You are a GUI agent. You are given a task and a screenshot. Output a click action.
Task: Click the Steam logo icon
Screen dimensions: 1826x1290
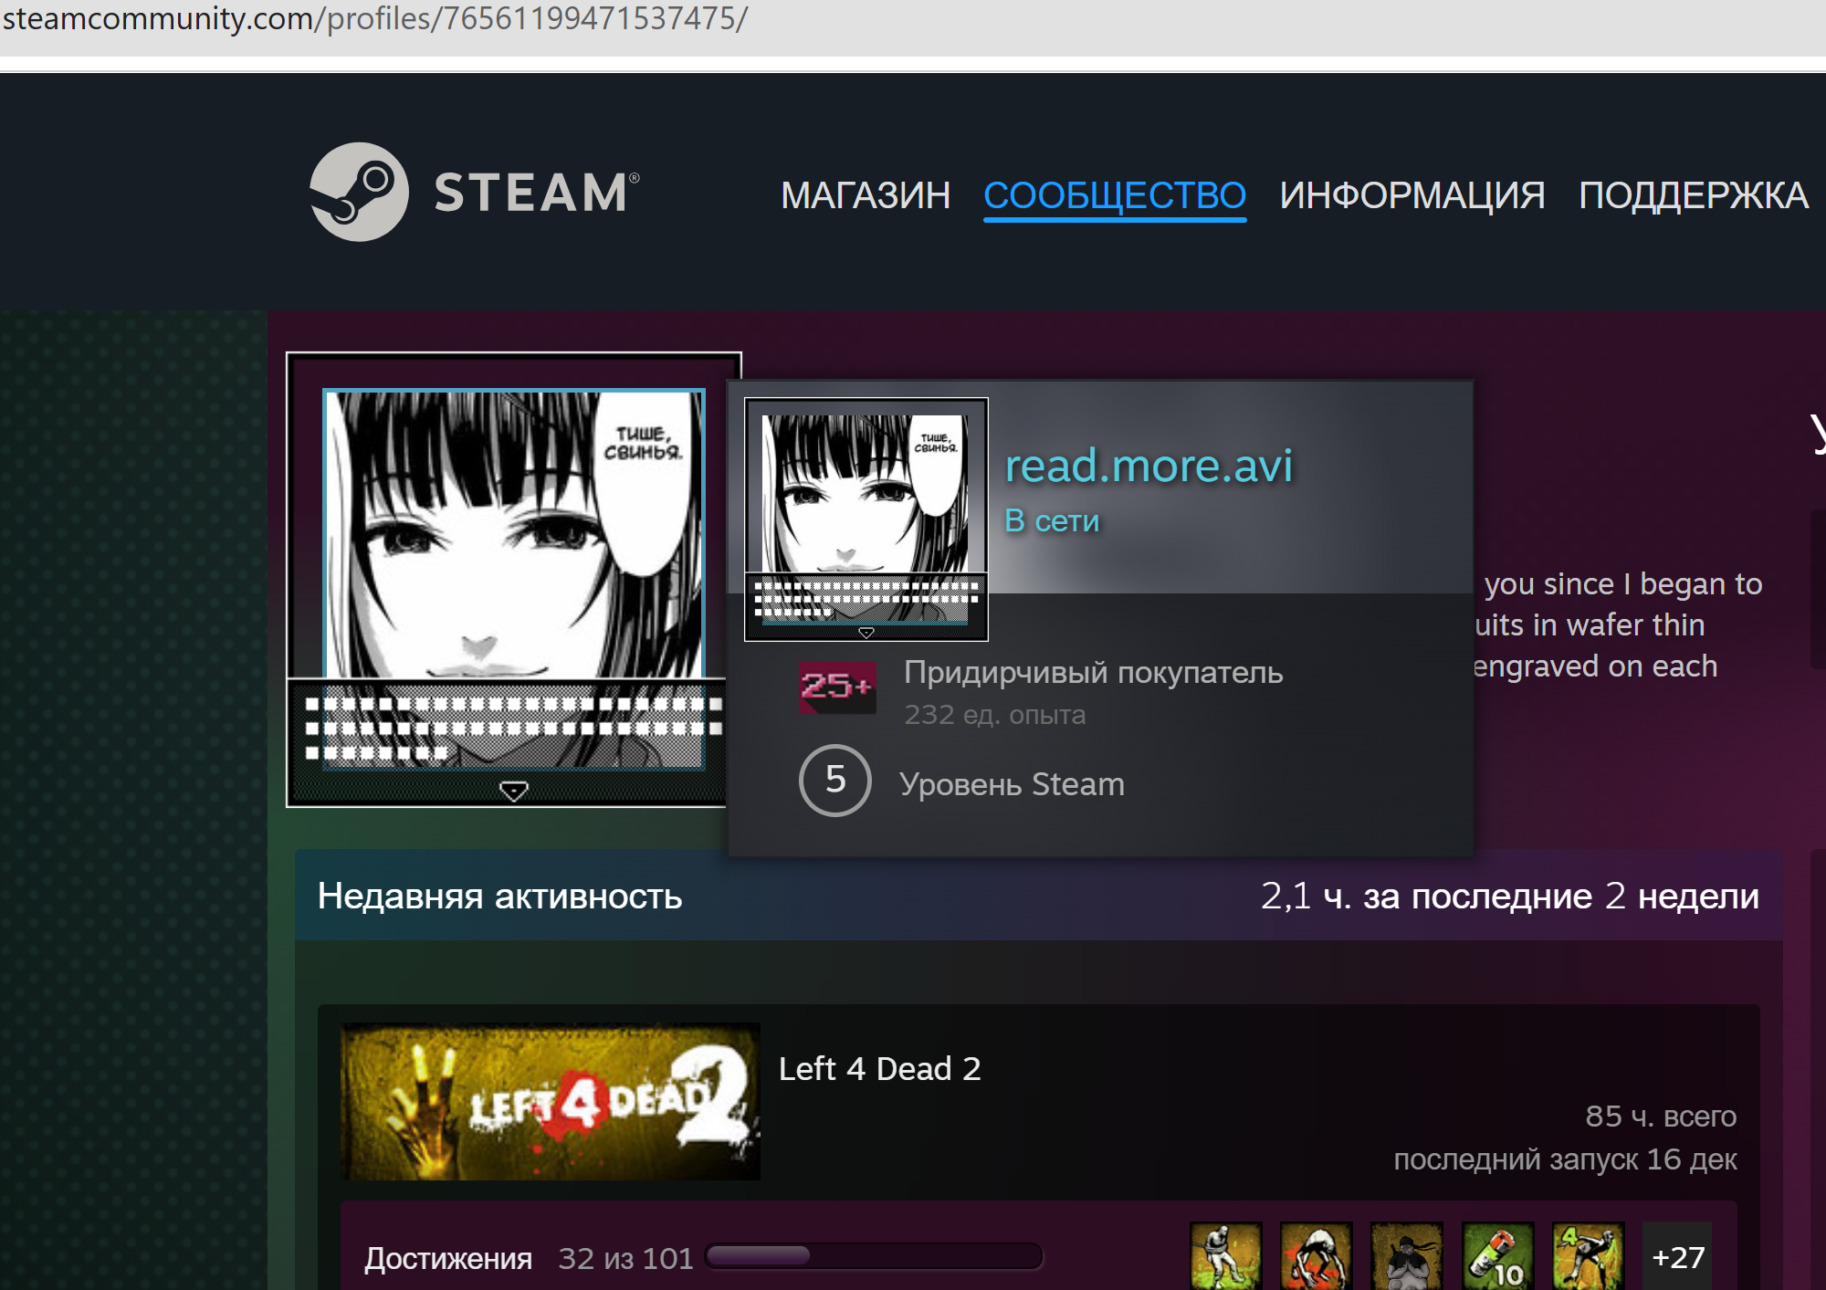point(359,193)
